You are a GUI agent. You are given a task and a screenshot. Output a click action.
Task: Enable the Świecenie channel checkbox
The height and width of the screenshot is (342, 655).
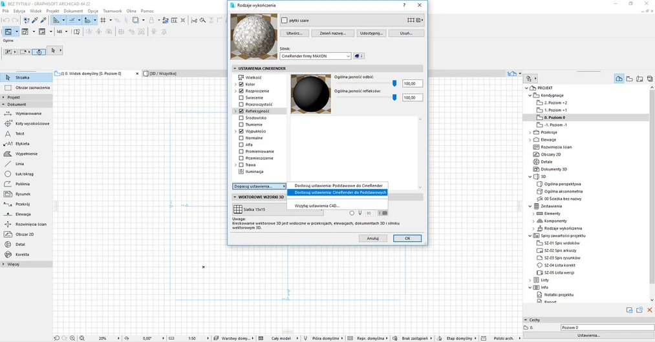coord(241,97)
